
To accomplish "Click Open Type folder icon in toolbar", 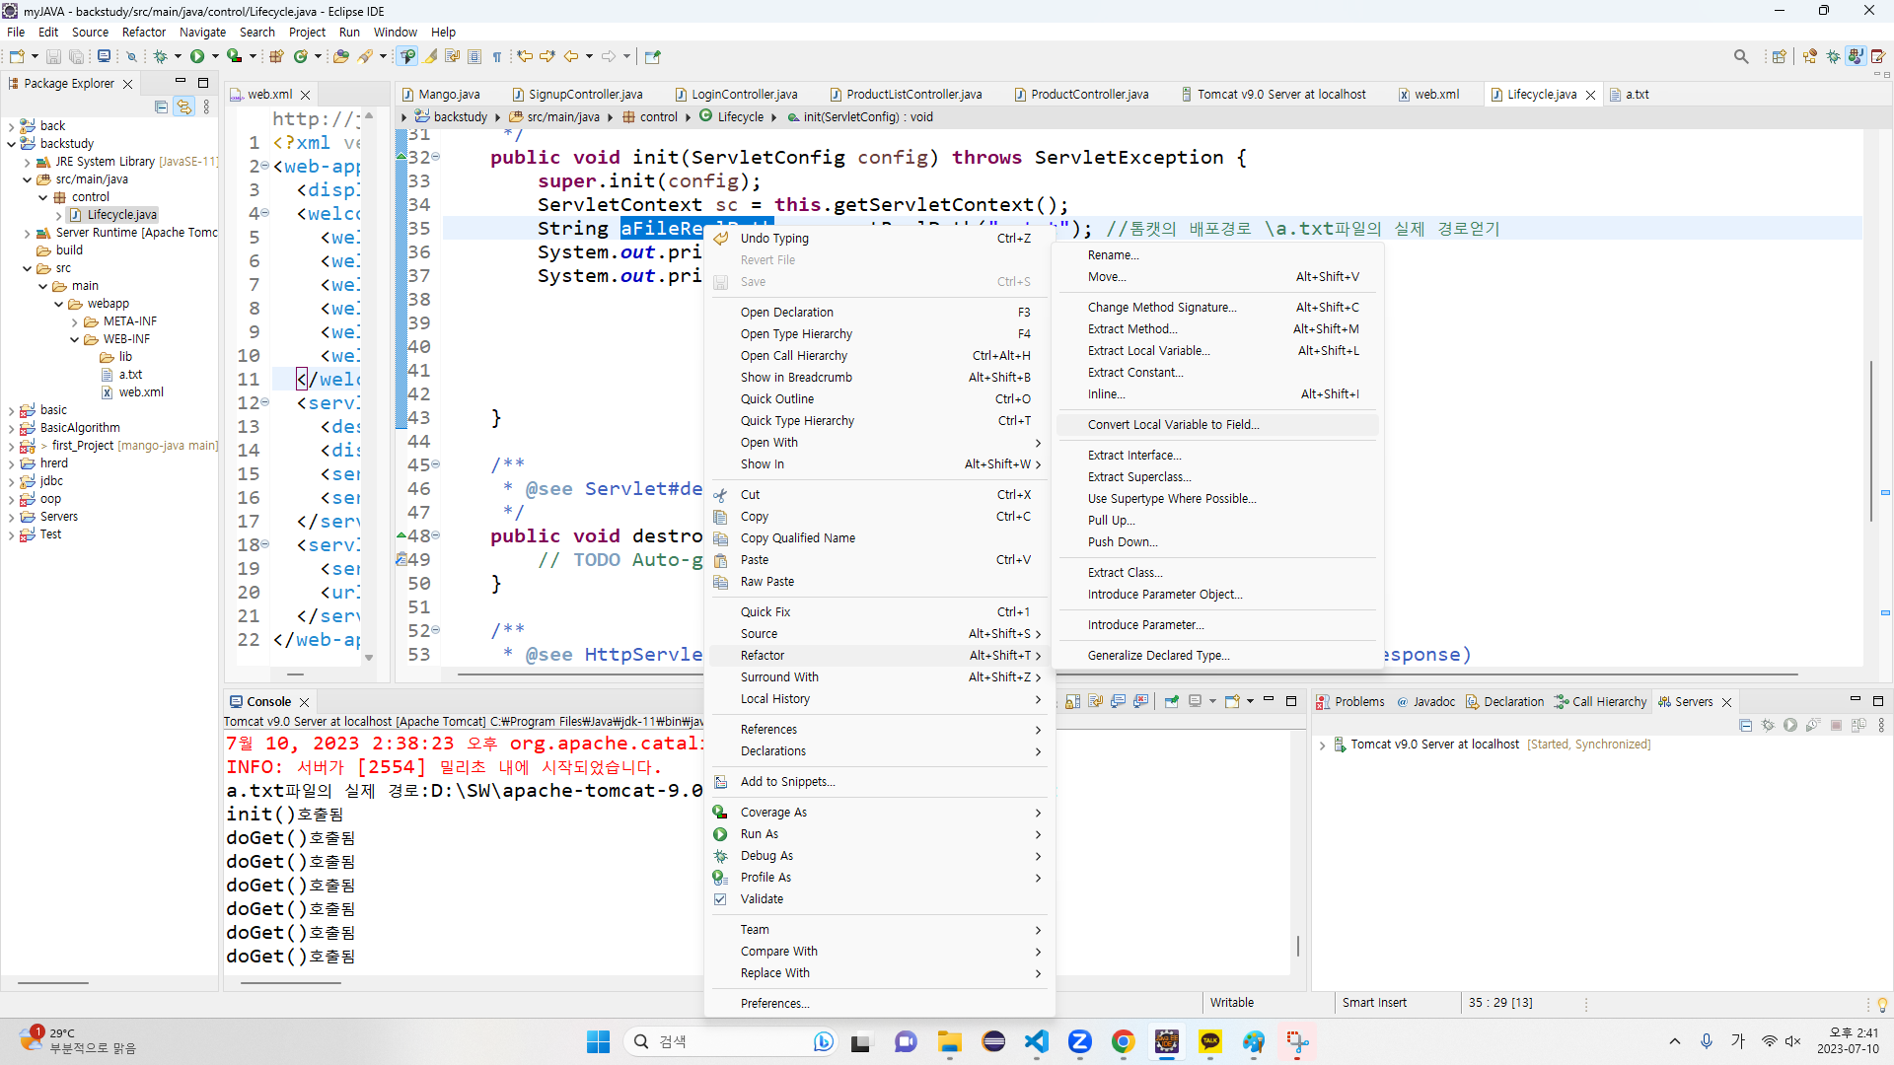I will coord(340,57).
